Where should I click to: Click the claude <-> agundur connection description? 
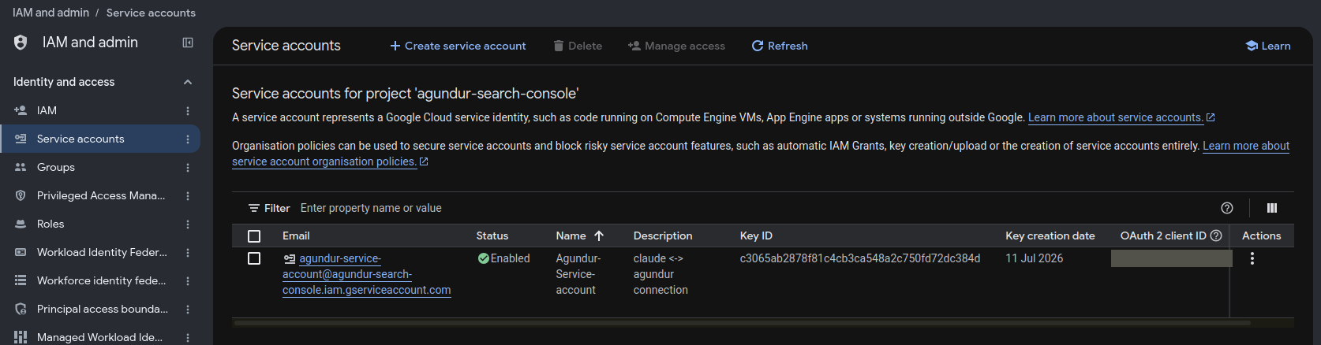660,274
